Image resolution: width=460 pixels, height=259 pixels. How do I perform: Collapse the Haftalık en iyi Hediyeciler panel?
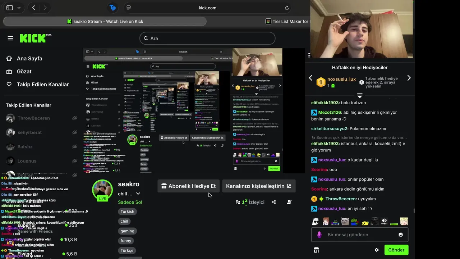tap(360, 95)
